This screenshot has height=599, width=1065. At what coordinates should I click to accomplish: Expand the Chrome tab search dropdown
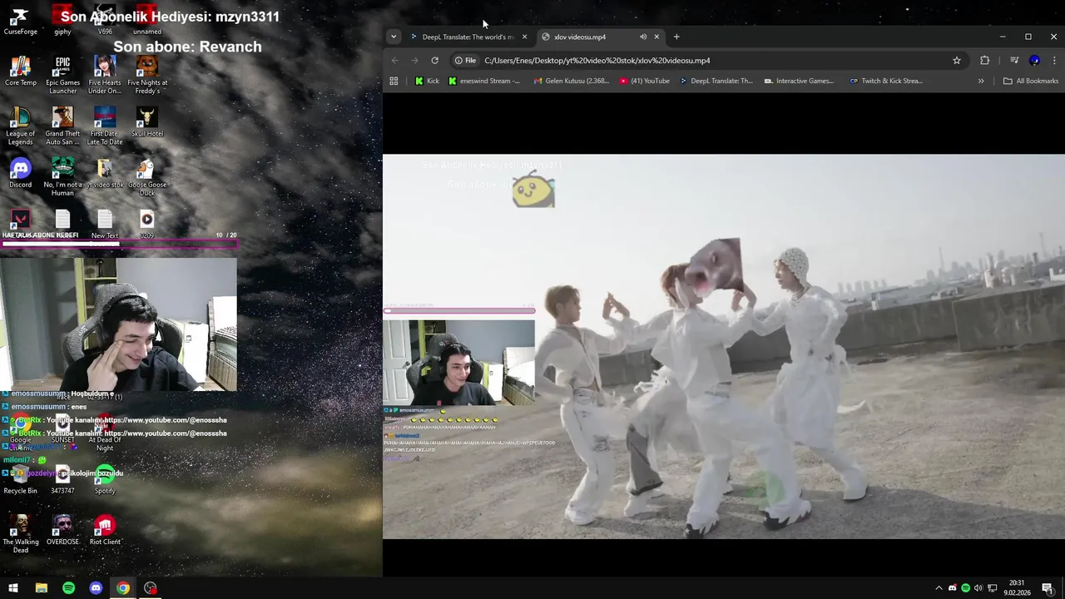click(x=394, y=37)
